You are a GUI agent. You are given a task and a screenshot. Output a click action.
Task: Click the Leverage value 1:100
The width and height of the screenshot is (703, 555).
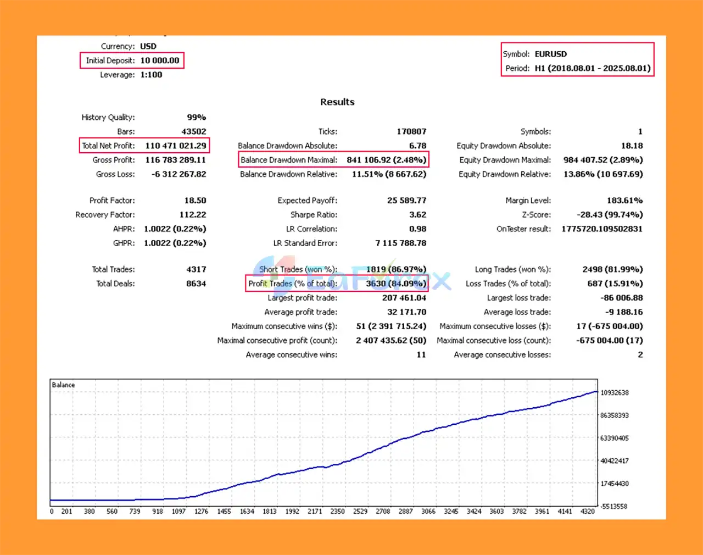151,75
